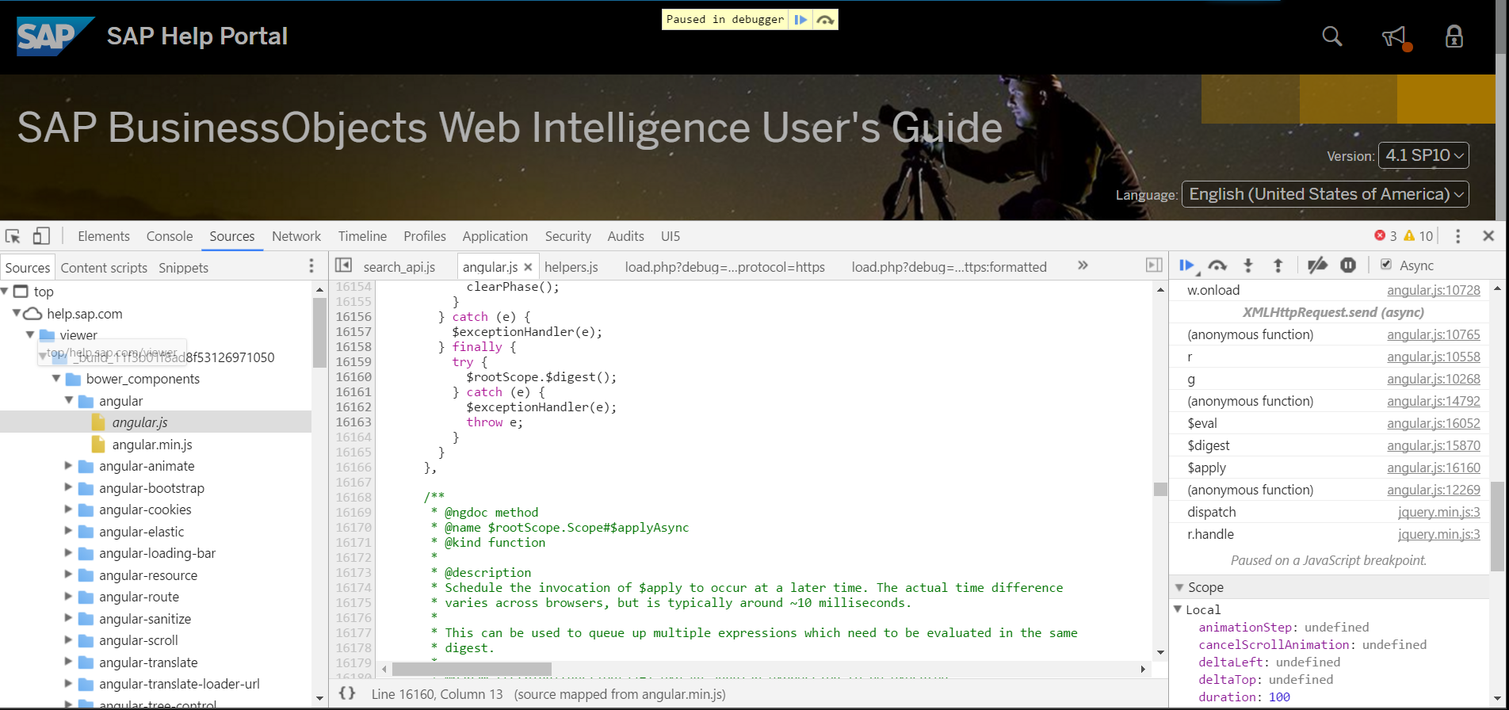Select the $eval call stack frame

[1329, 423]
